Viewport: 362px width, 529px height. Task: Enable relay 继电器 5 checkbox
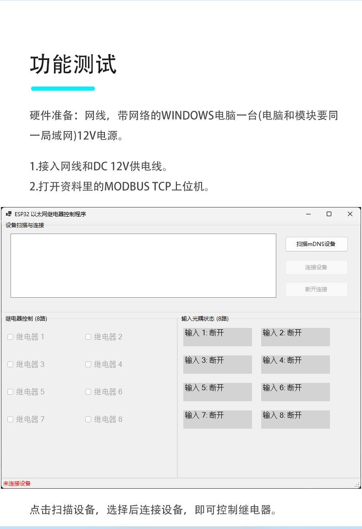pyautogui.click(x=11, y=392)
